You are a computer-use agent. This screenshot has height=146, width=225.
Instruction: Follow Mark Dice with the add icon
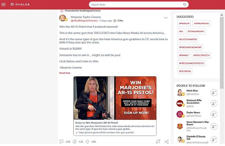(214, 92)
